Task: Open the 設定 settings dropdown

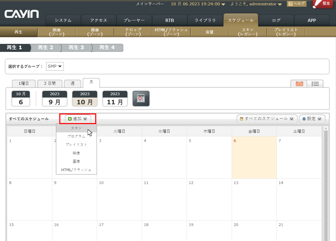Action: click(312, 119)
